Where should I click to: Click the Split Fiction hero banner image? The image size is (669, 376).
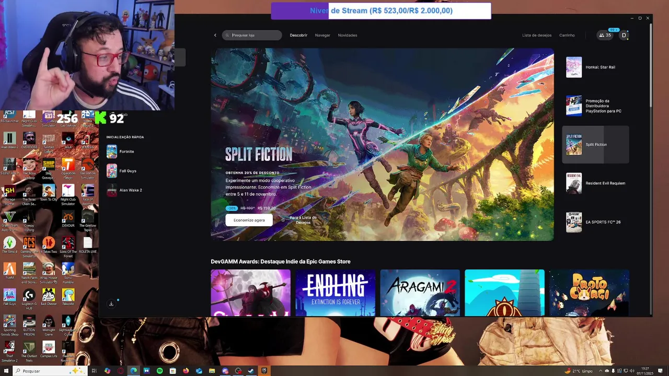point(383,145)
